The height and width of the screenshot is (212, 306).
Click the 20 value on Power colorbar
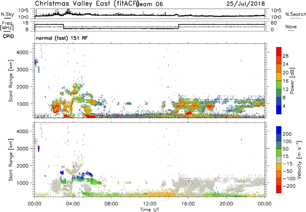pyautogui.click(x=285, y=73)
